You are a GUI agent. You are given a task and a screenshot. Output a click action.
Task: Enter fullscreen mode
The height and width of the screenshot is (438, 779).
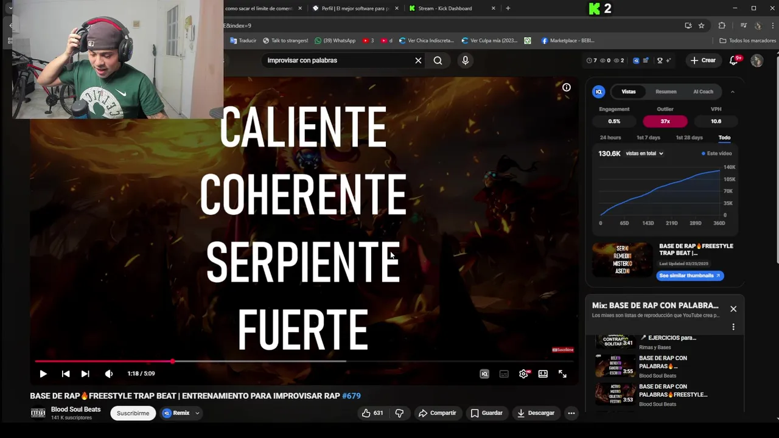pos(562,374)
